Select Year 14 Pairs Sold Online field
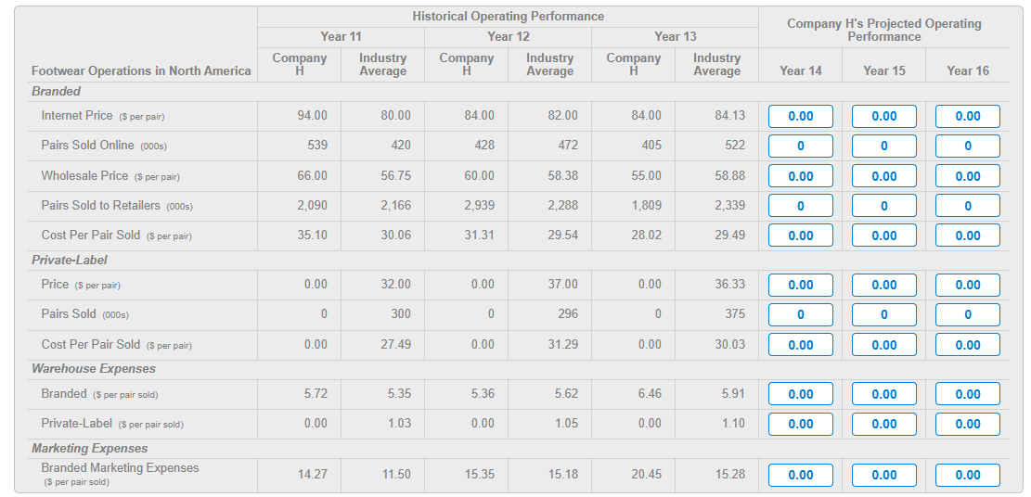 click(800, 146)
